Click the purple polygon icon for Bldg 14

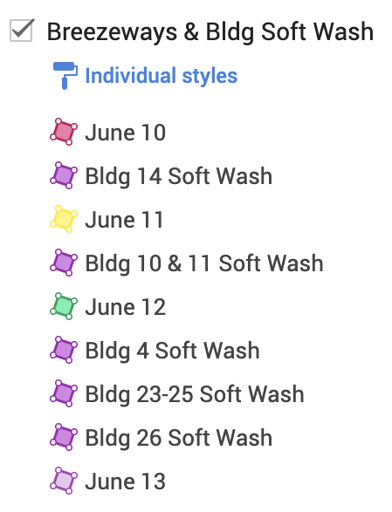64,175
